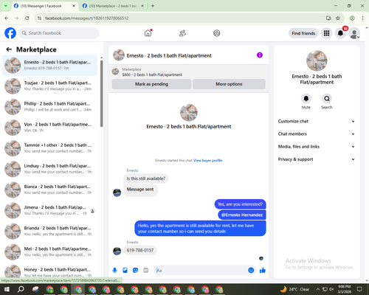Expand Media, files and links section

point(317,147)
